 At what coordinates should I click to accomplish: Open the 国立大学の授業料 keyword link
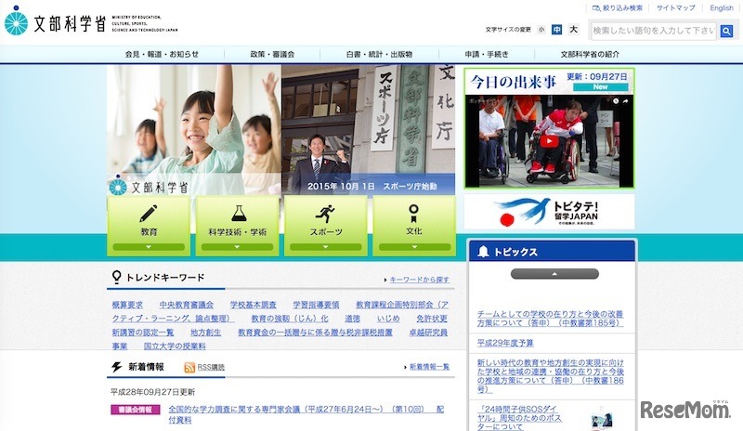click(175, 346)
